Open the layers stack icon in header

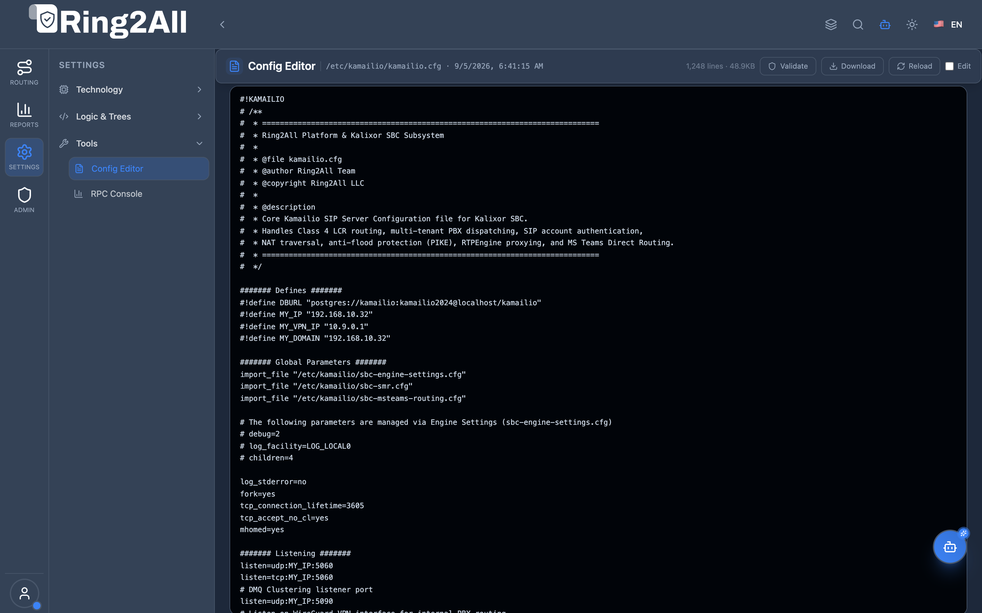point(831,25)
